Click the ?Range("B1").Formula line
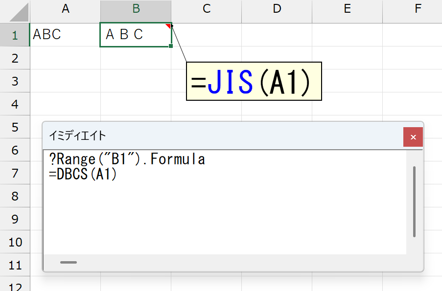Screen dimensions: 442x291 point(127,159)
